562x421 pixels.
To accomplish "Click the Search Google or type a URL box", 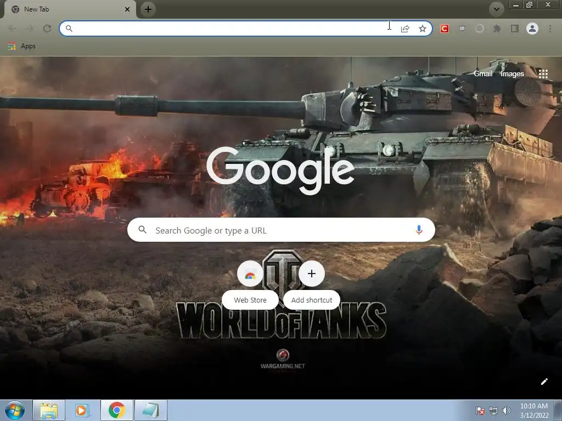I will click(281, 230).
